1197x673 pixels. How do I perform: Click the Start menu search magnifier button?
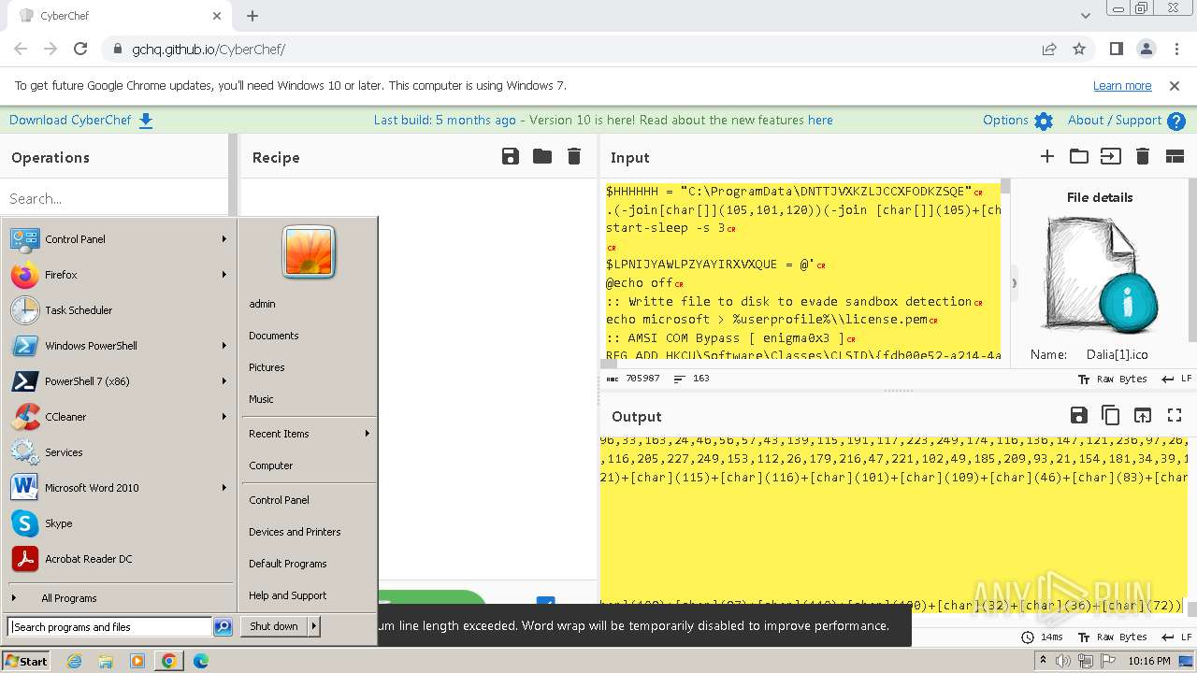pyautogui.click(x=223, y=627)
